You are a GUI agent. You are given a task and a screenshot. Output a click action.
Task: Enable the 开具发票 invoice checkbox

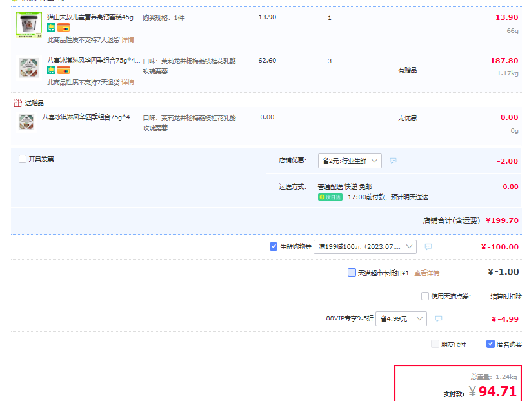click(x=23, y=159)
